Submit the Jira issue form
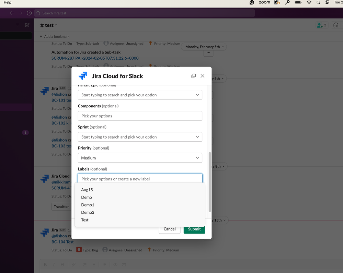Image resolution: width=343 pixels, height=273 pixels. (x=194, y=229)
